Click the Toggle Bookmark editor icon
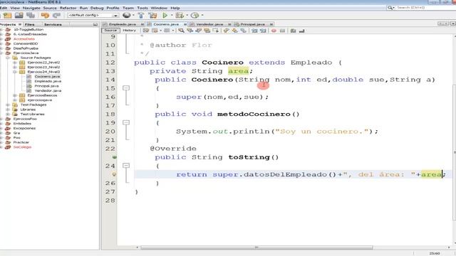Image resolution: width=456 pixels, height=256 pixels. click(x=244, y=31)
